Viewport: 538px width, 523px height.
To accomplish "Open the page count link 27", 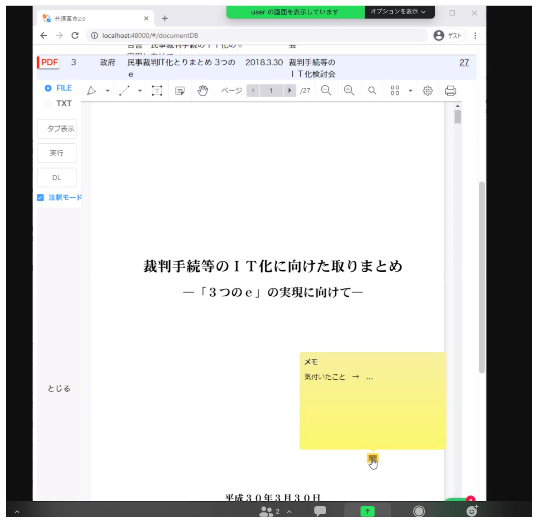I will click(x=464, y=63).
